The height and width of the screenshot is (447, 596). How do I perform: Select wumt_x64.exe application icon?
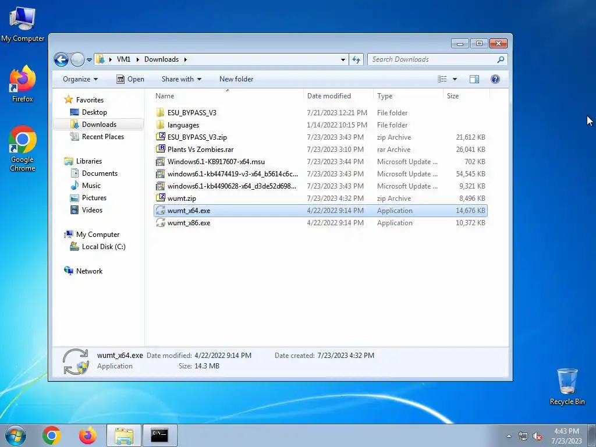pos(161,210)
